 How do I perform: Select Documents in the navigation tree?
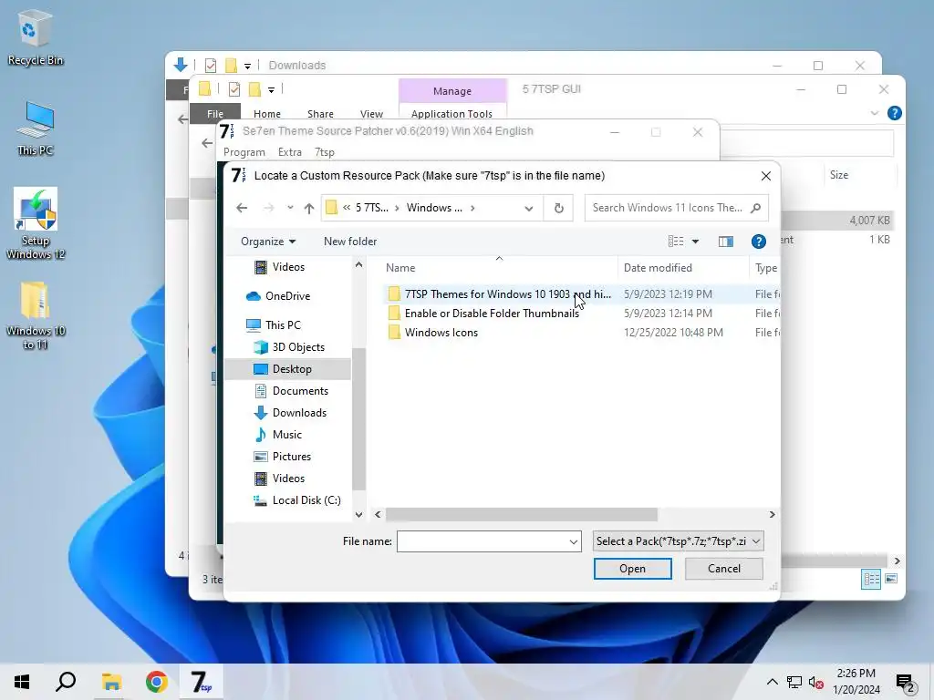coord(300,390)
